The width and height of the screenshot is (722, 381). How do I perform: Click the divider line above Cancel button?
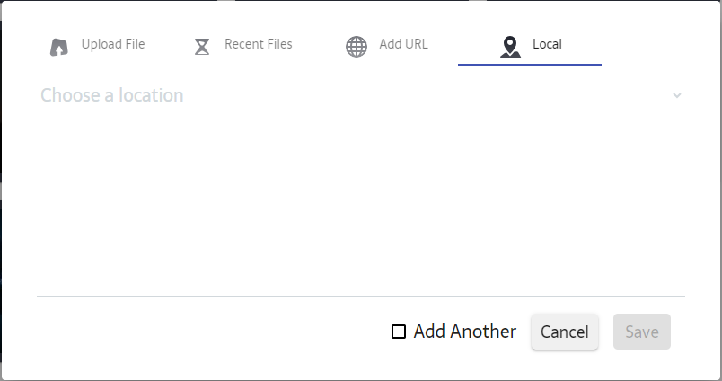359,296
